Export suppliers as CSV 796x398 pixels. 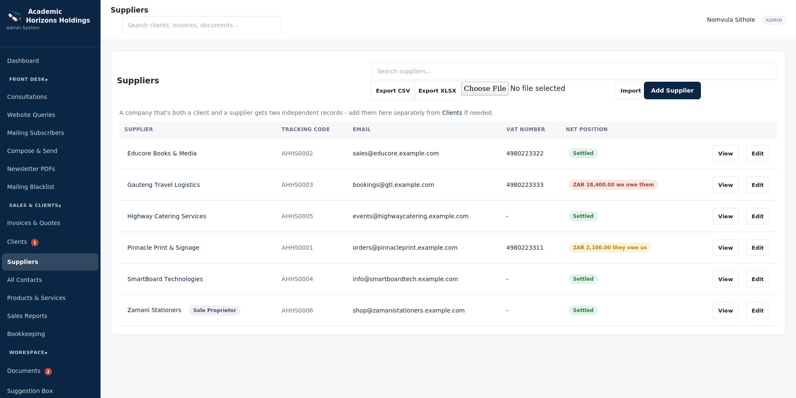pyautogui.click(x=393, y=90)
